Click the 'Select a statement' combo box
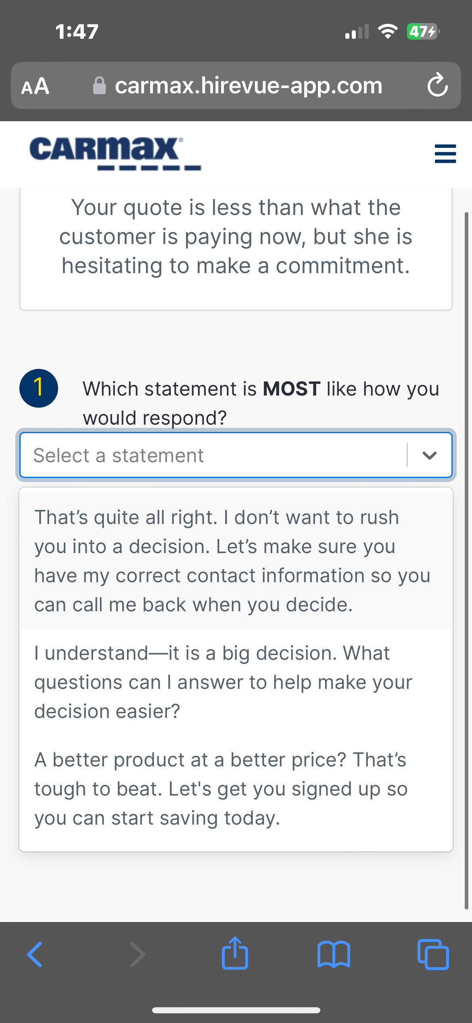Image resolution: width=472 pixels, height=1023 pixels. tap(214, 455)
